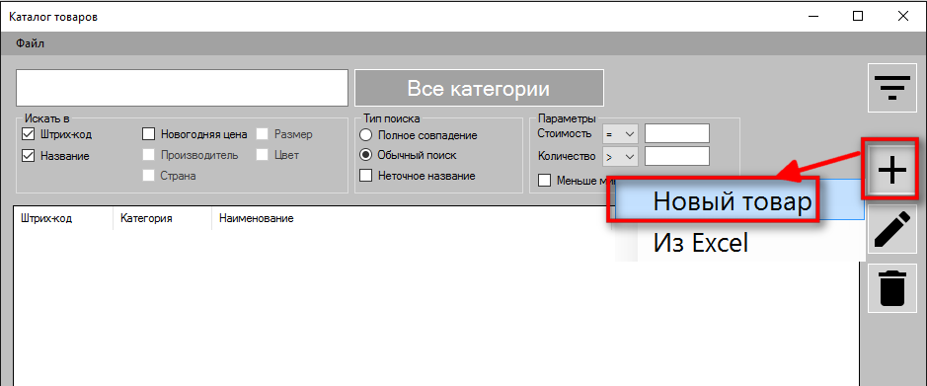Viewport: 927px width, 386px height.
Task: Click the Количество value field
Action: (x=677, y=156)
